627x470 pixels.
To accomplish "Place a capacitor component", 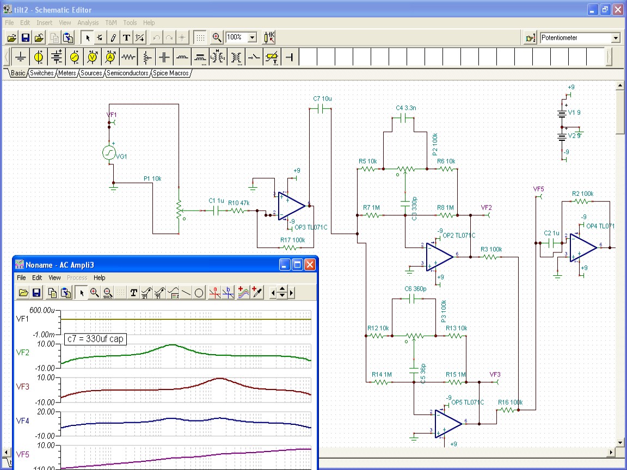I will 164,57.
